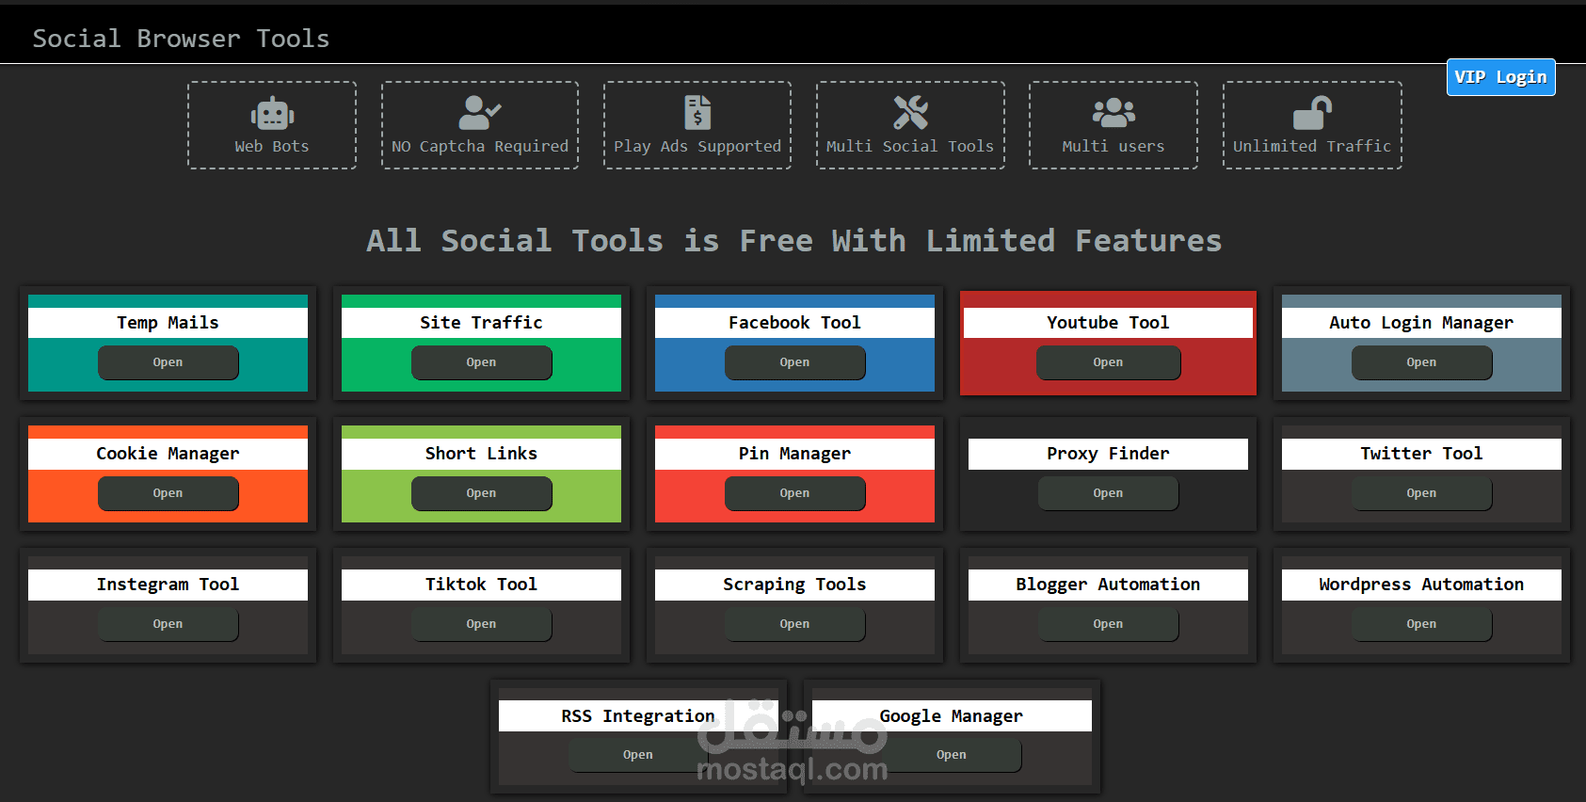Click the Play Ads Supported label
Screen dimensions: 1586x802
point(697,146)
